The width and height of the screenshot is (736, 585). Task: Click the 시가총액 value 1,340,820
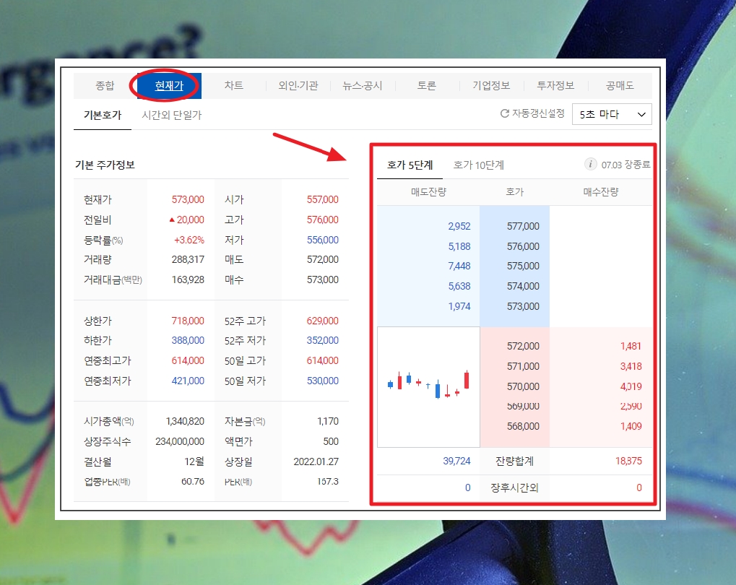(185, 421)
